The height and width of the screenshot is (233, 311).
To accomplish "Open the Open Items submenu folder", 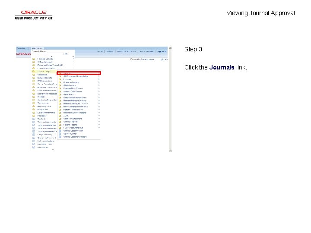I will [x=68, y=94].
